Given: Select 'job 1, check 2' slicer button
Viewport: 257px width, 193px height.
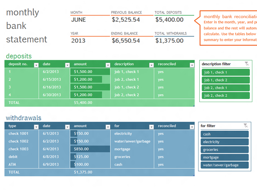Looking at the screenshot, I should pos(226,80).
